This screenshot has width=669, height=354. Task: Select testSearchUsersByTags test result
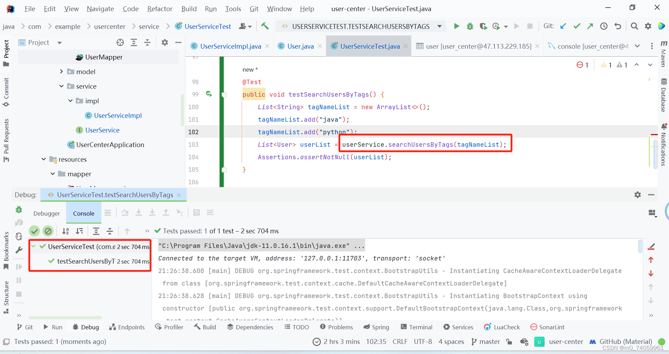pos(86,261)
